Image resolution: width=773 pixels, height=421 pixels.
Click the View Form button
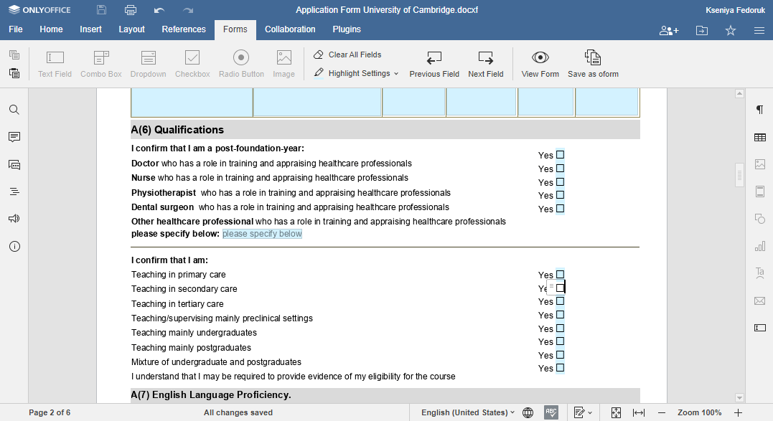540,64
